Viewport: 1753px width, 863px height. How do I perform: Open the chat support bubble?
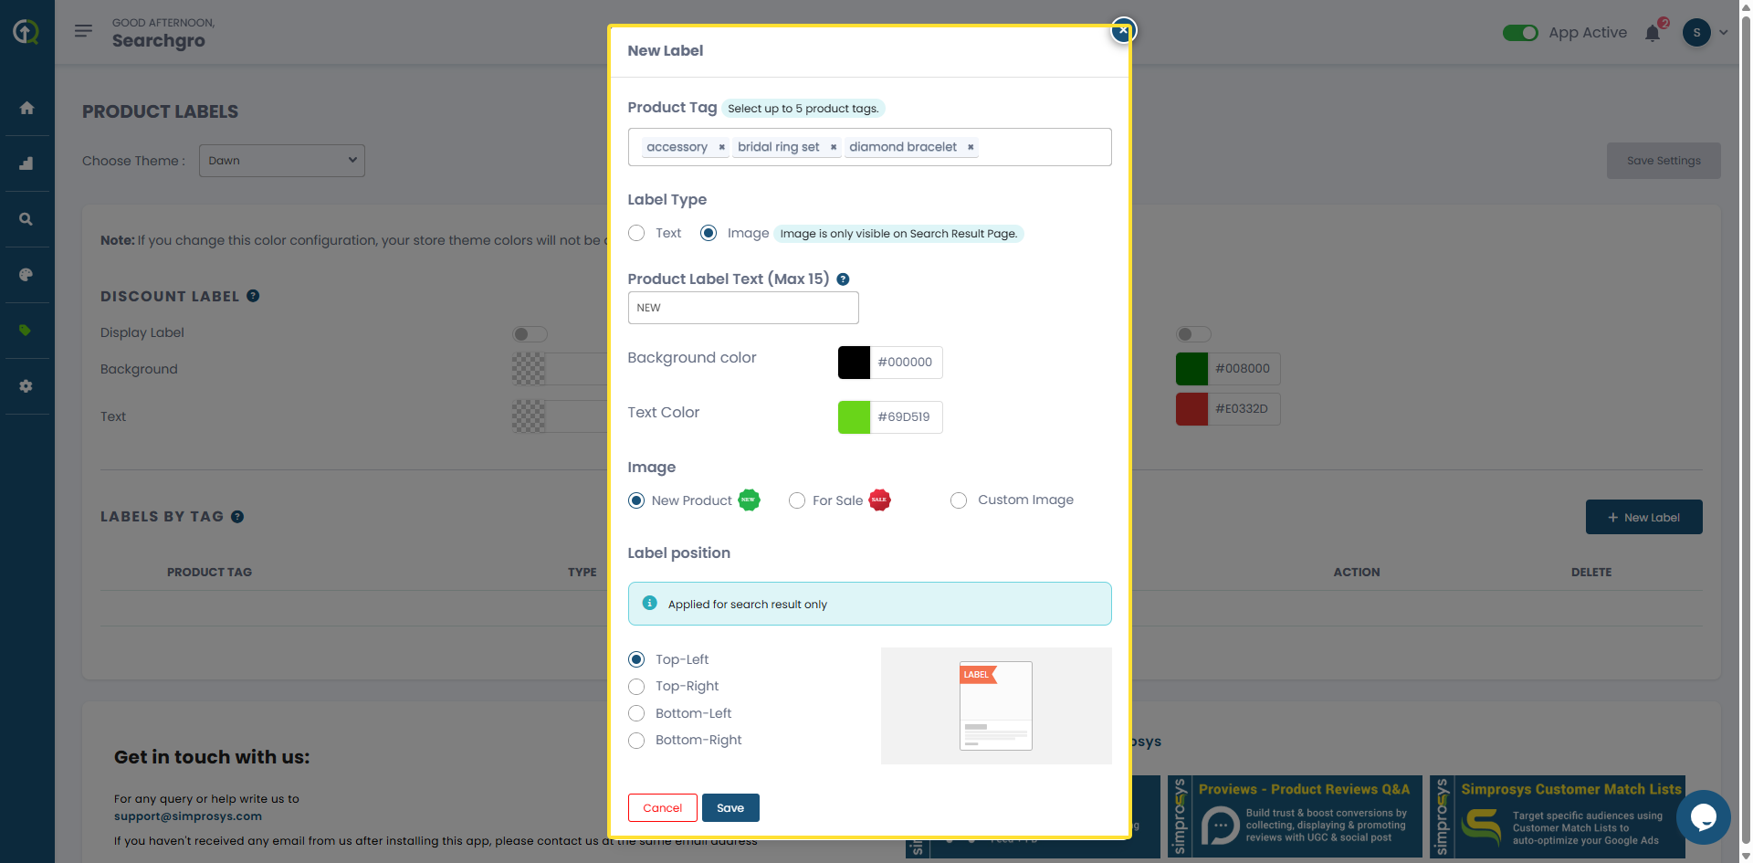[x=1703, y=816]
